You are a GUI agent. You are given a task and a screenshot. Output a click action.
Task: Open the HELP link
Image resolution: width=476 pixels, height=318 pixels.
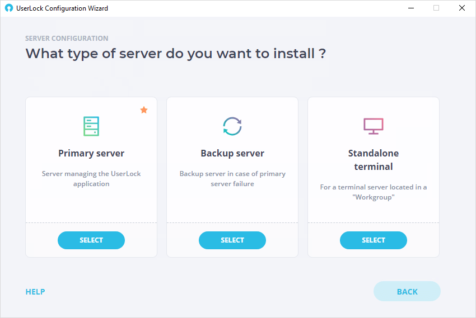coord(35,292)
